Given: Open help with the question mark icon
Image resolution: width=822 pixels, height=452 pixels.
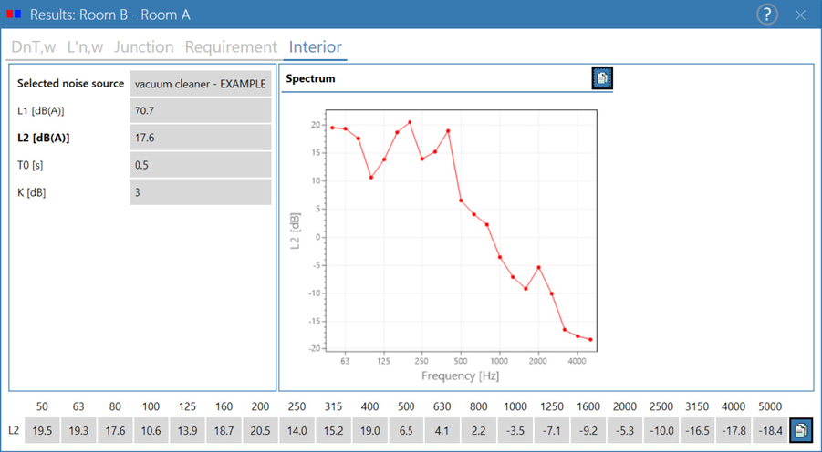Looking at the screenshot, I should 766,15.
